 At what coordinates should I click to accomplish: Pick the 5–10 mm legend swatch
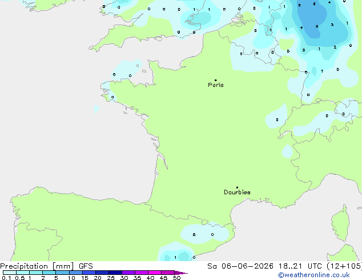click(62, 273)
